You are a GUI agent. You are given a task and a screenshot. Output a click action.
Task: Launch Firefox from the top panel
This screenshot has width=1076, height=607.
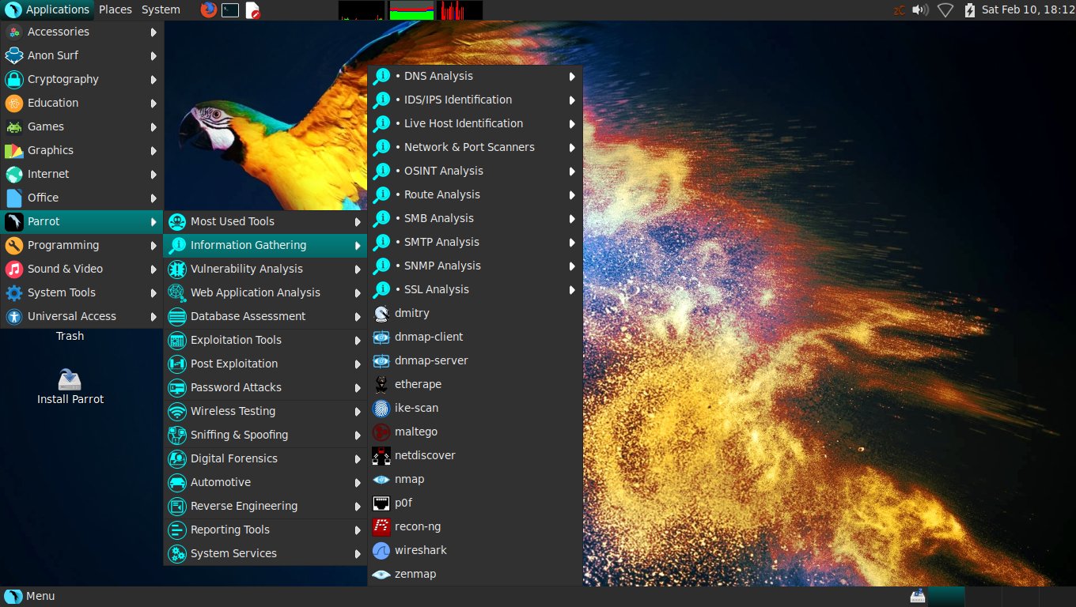pos(209,10)
